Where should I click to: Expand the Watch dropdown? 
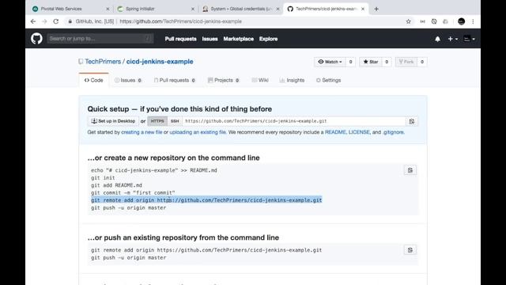(x=330, y=62)
